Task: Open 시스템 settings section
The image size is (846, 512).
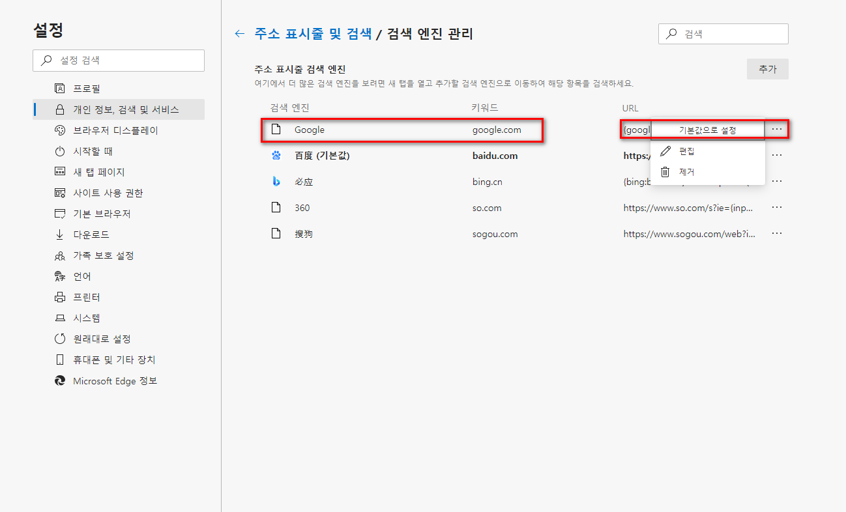Action: [x=119, y=318]
